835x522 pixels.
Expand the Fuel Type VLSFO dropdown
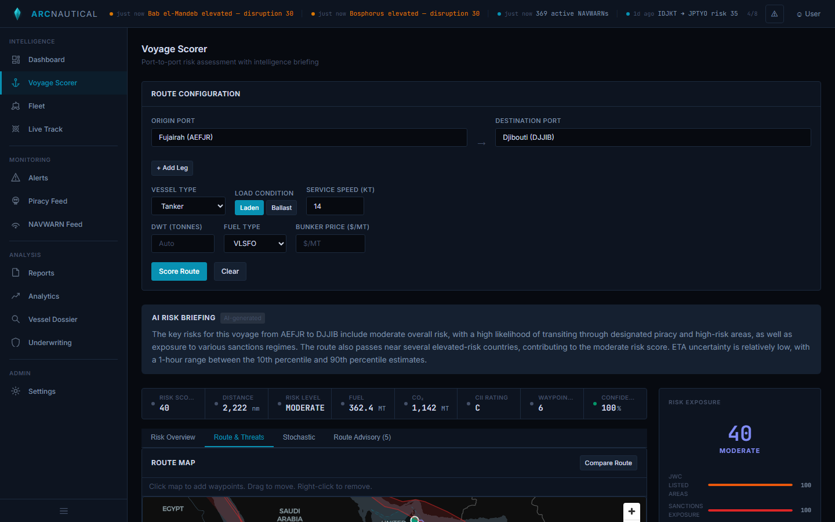255,244
